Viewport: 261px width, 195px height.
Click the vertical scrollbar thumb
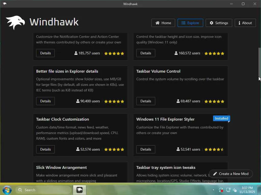pos(259,63)
